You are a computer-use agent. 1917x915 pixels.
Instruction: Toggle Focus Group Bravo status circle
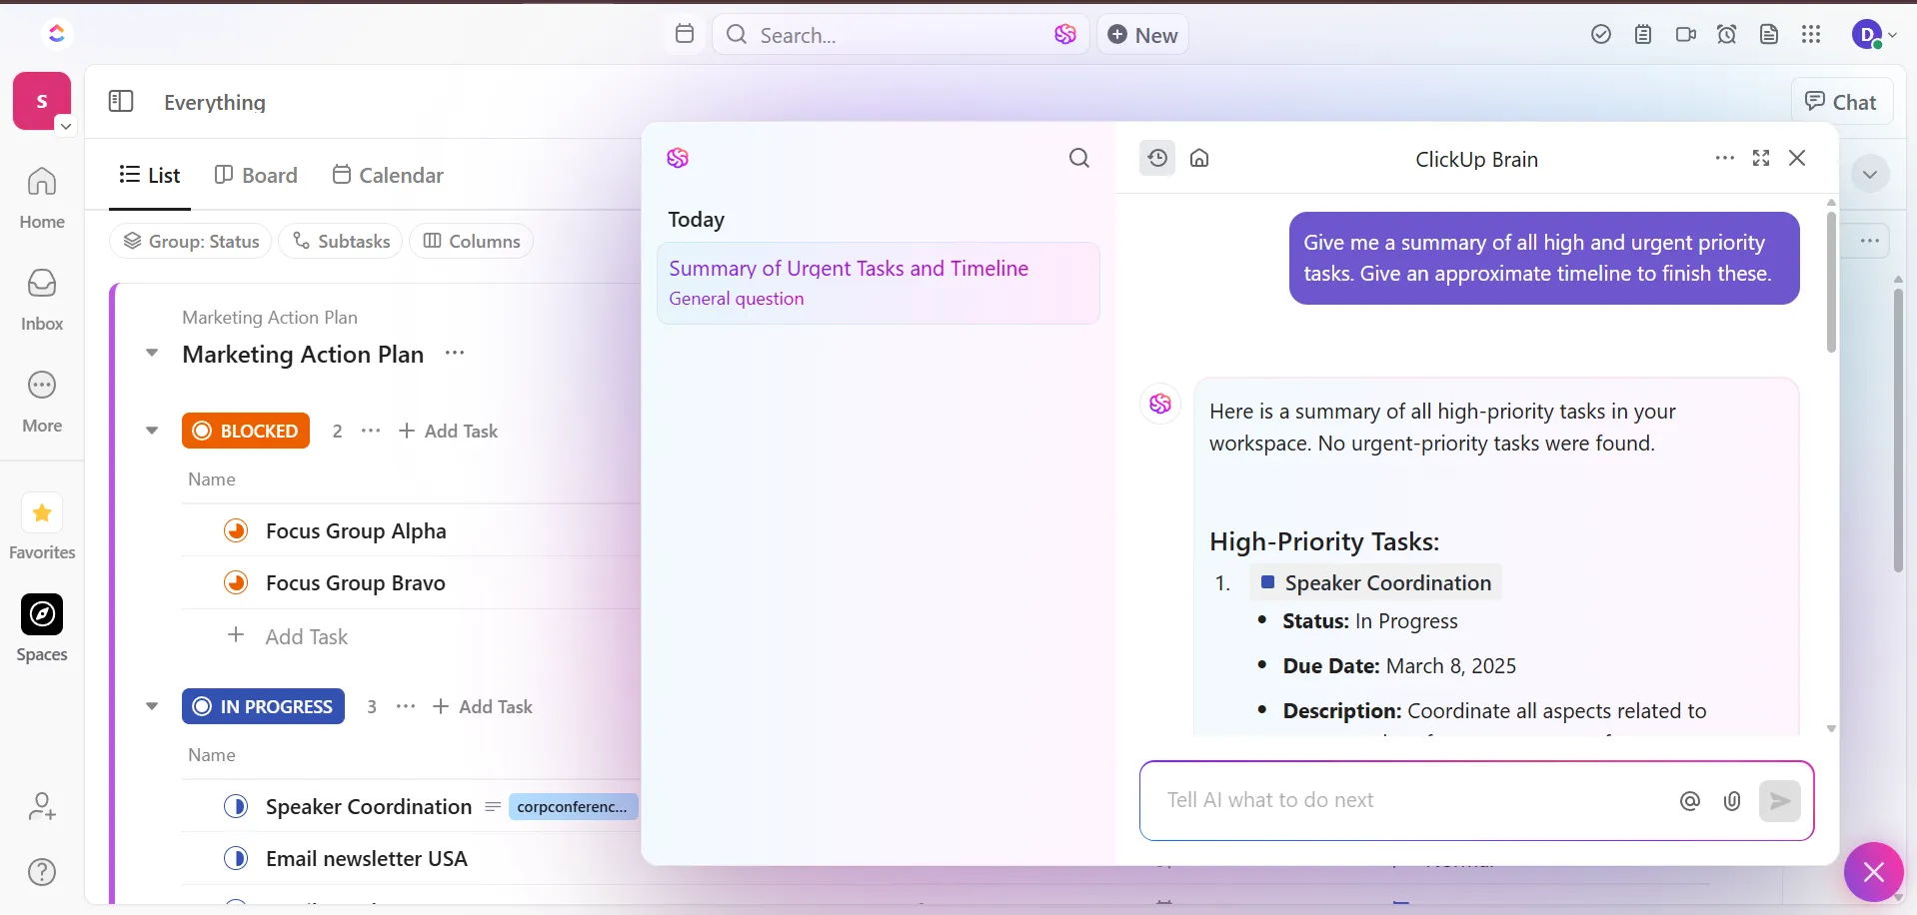236,582
